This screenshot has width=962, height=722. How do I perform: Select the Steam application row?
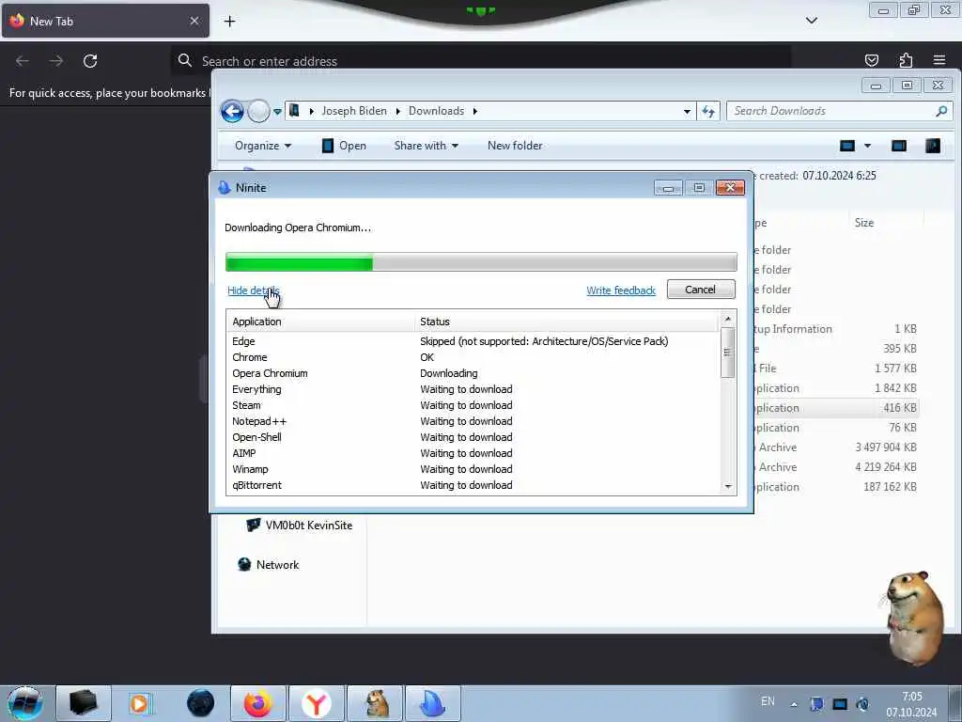click(473, 405)
